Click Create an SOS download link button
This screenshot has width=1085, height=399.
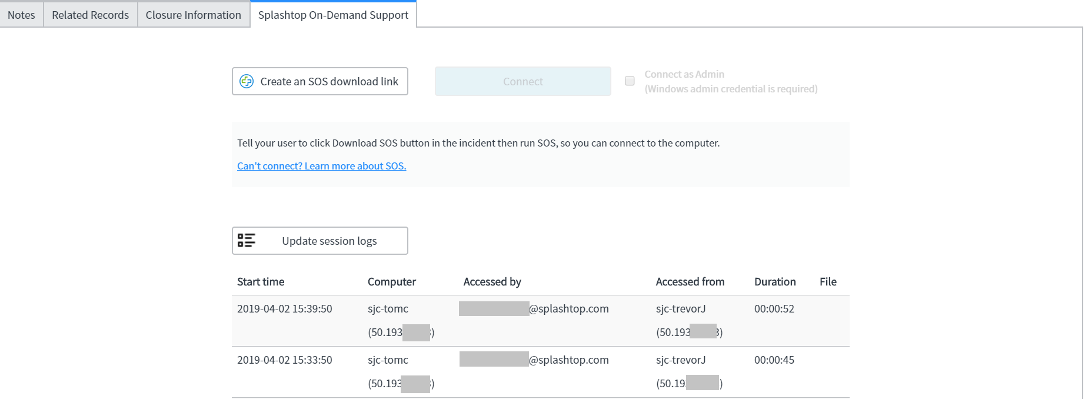(320, 81)
